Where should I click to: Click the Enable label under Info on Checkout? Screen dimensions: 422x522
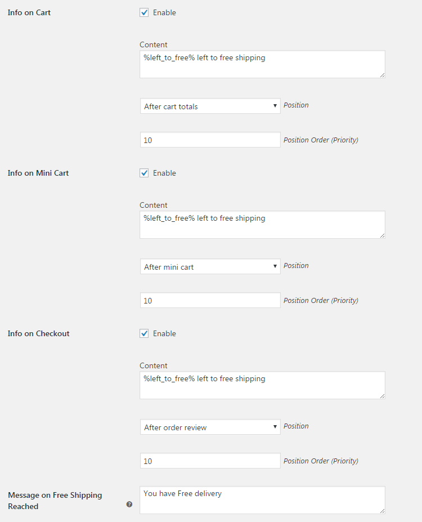164,333
